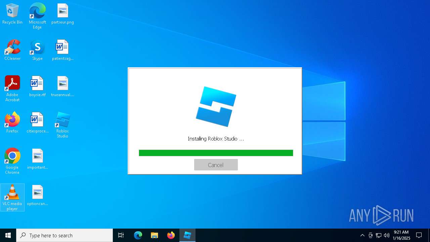Click the 'Installing Roblox Studio ...' status text
The width and height of the screenshot is (430, 242).
(x=216, y=139)
